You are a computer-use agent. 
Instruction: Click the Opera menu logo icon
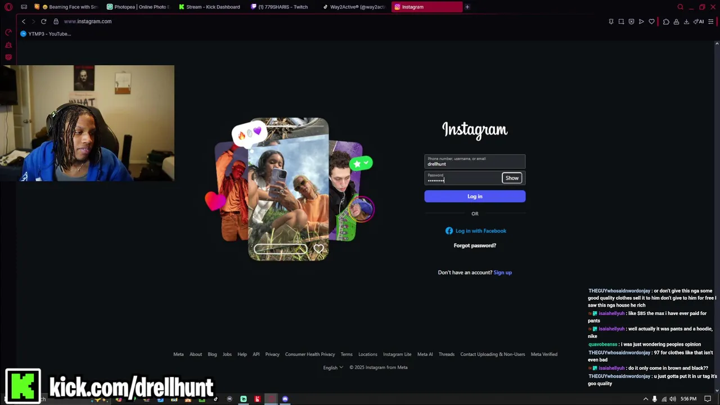8,7
